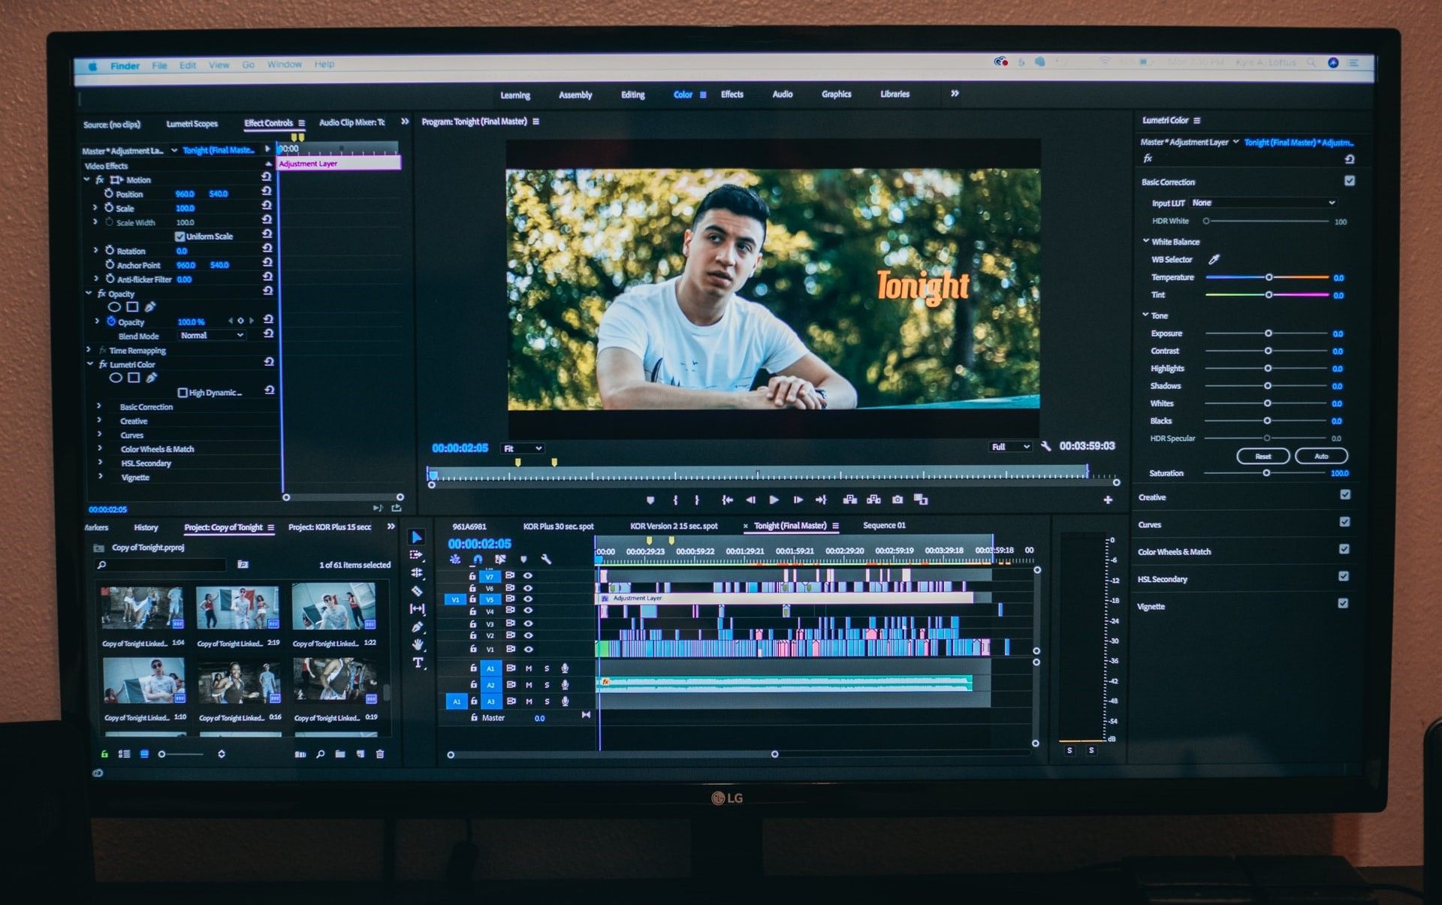Click the Lift button

click(x=850, y=499)
